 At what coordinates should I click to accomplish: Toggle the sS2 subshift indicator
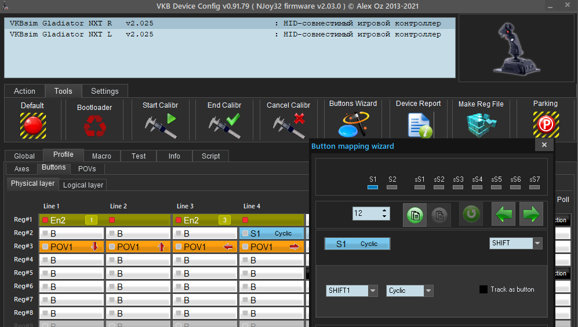(439, 187)
